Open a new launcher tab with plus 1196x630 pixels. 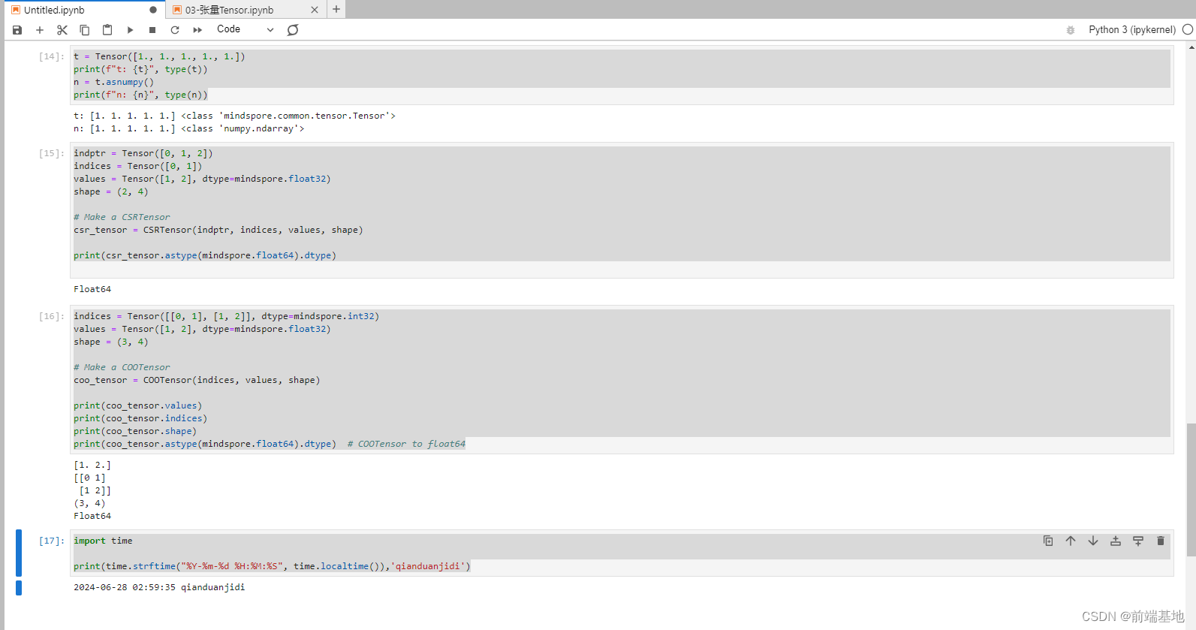[336, 9]
